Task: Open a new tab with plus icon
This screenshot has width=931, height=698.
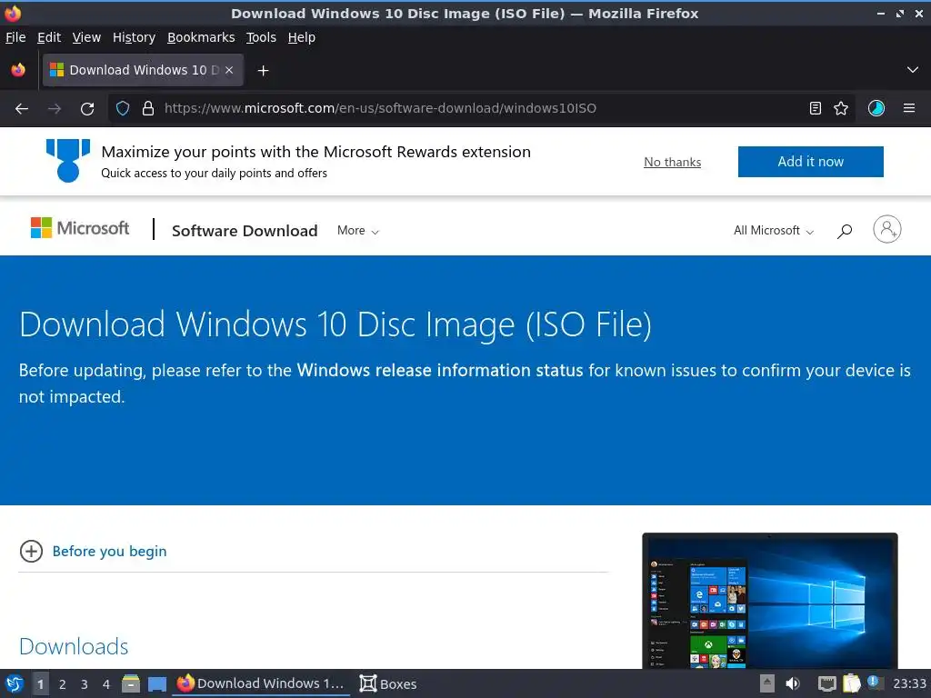Action: tap(263, 71)
